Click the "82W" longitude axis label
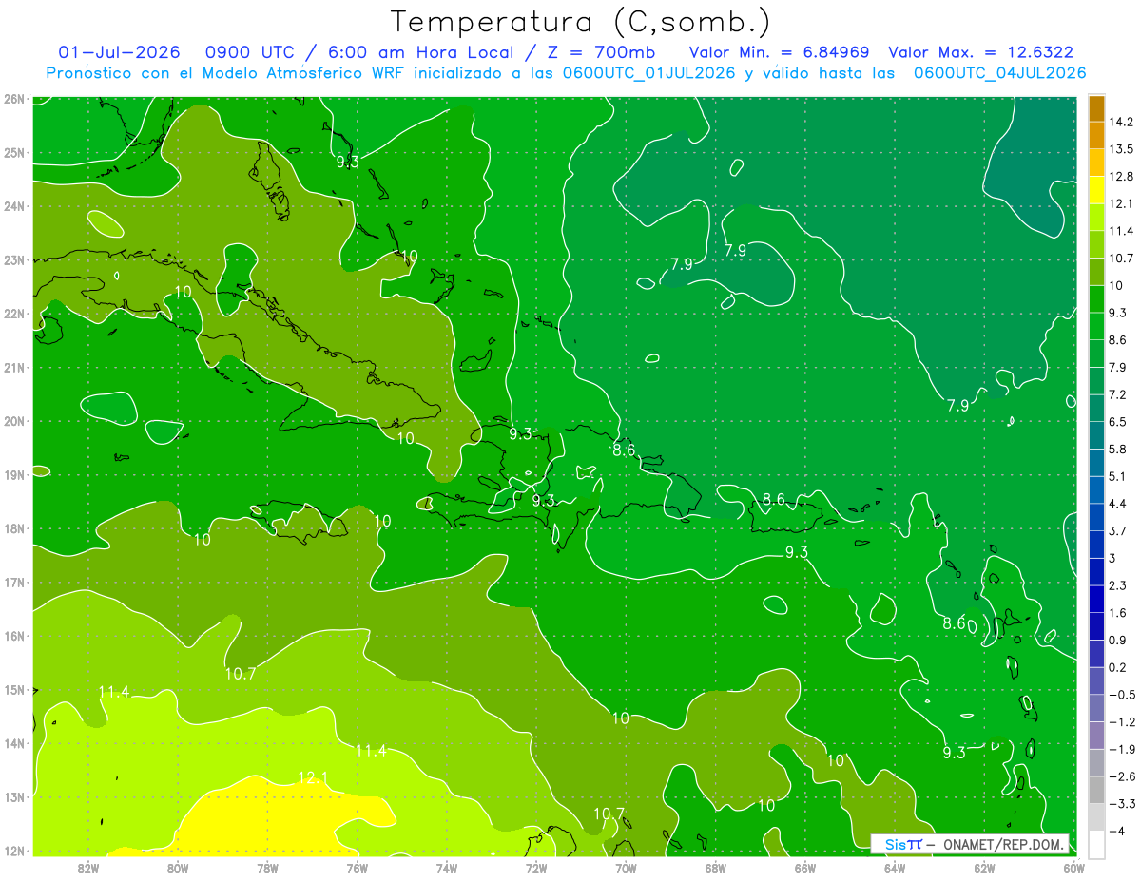This screenshot has width=1141, height=881. tap(88, 868)
